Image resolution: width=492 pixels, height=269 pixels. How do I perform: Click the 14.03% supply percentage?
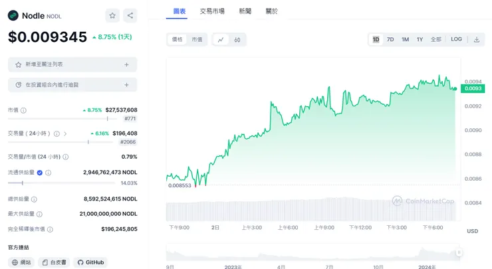coord(129,183)
